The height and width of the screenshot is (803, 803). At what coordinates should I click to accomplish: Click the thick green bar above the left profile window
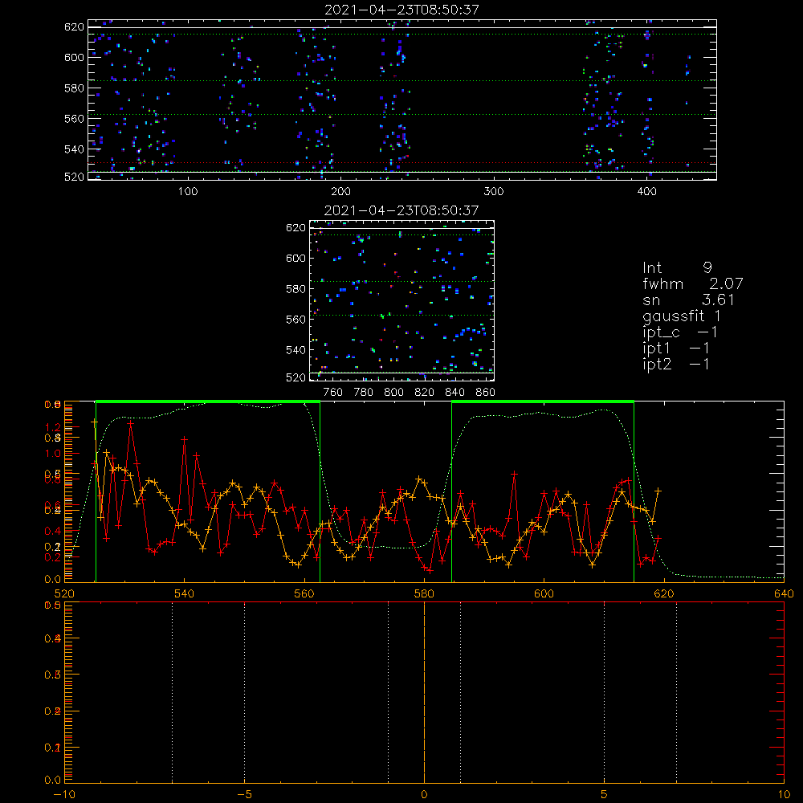(x=208, y=402)
